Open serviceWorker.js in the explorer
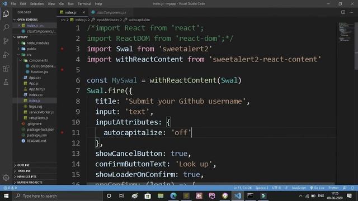The image size is (358, 201). [41, 112]
